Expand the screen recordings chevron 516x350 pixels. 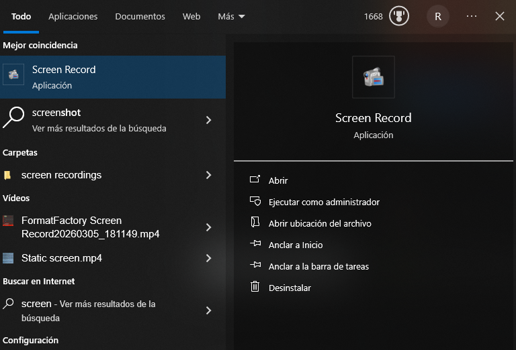pyautogui.click(x=209, y=175)
